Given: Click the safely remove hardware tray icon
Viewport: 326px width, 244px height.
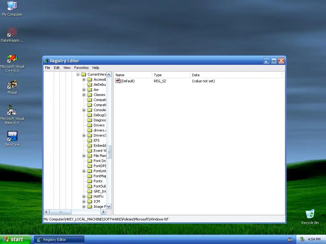Looking at the screenshot, I should coord(302,240).
